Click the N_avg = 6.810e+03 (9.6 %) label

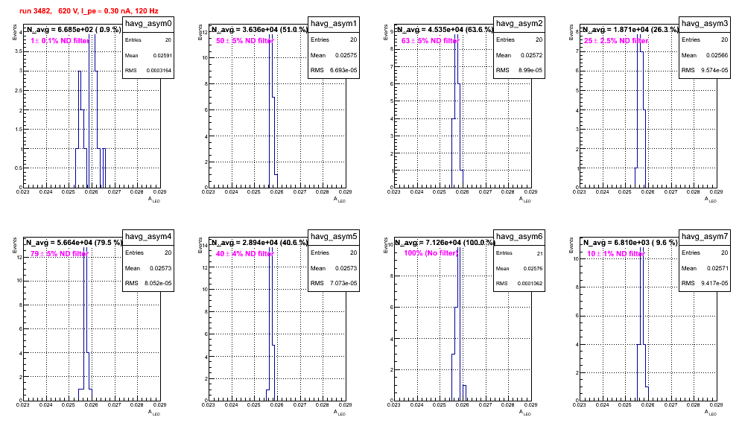click(630, 243)
